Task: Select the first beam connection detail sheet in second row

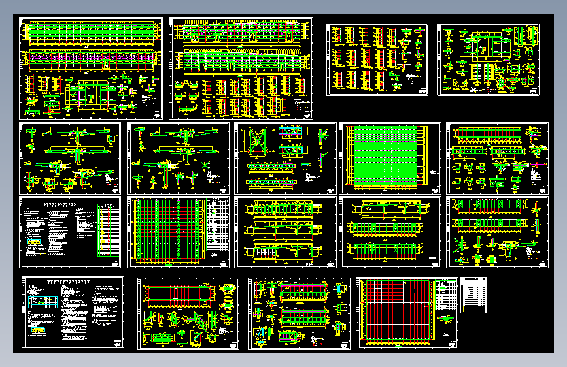Action: click(70, 158)
